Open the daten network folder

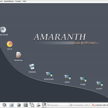click(67, 77)
